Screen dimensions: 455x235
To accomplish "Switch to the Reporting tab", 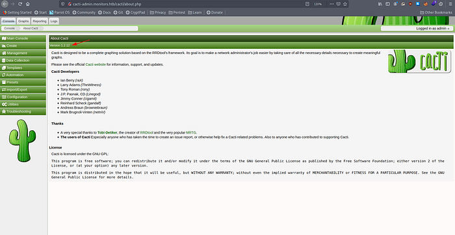I will [x=40, y=21].
